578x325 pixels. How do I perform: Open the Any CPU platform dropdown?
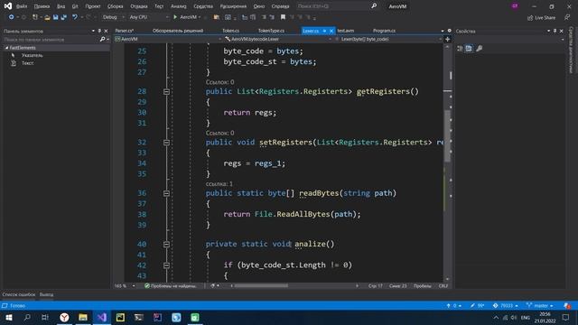(148, 17)
